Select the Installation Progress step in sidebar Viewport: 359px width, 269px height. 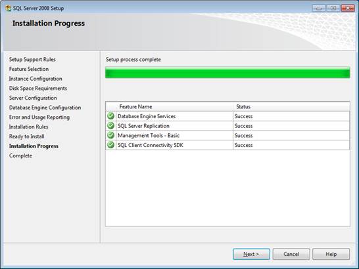pos(34,146)
